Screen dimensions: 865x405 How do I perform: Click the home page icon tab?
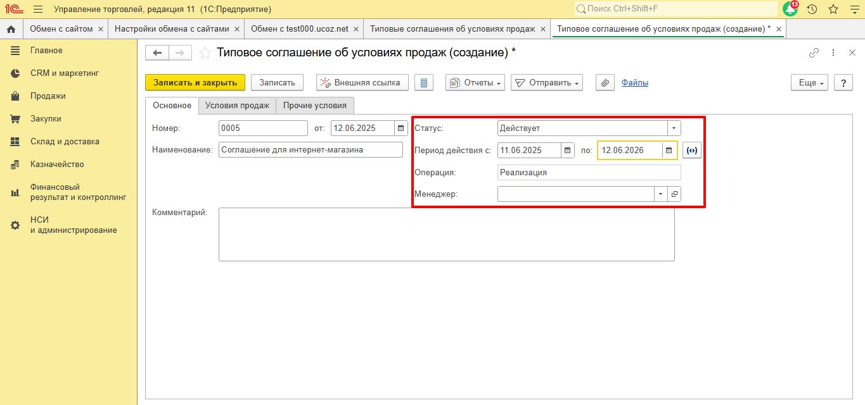coord(11,29)
